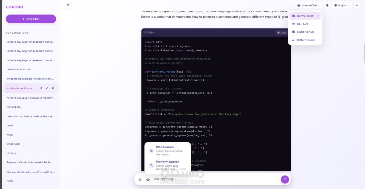Open the 'manuel eto' conversation
The height and width of the screenshot is (189, 365).
click(x=31, y=107)
